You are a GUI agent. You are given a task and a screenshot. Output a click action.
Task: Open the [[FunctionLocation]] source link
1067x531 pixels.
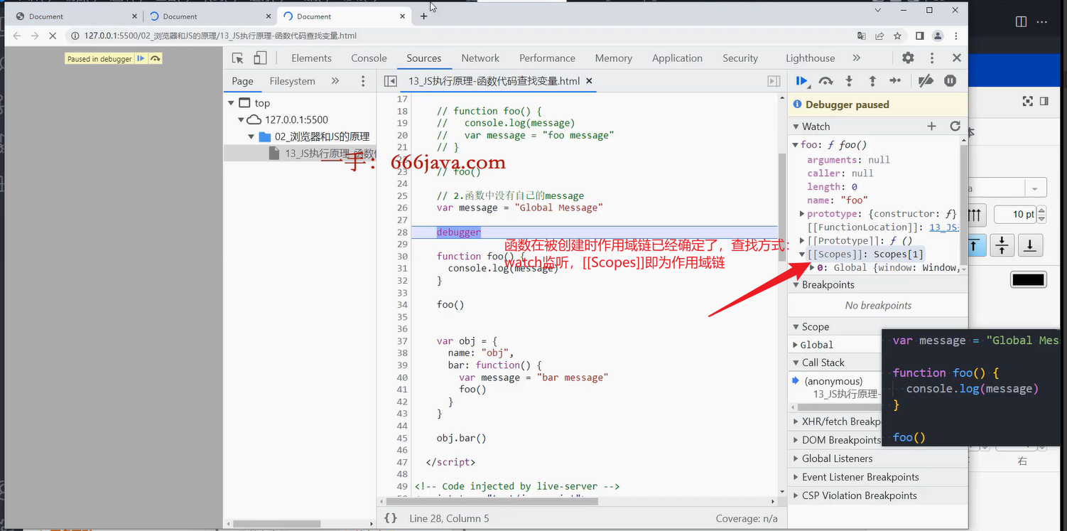click(x=944, y=227)
